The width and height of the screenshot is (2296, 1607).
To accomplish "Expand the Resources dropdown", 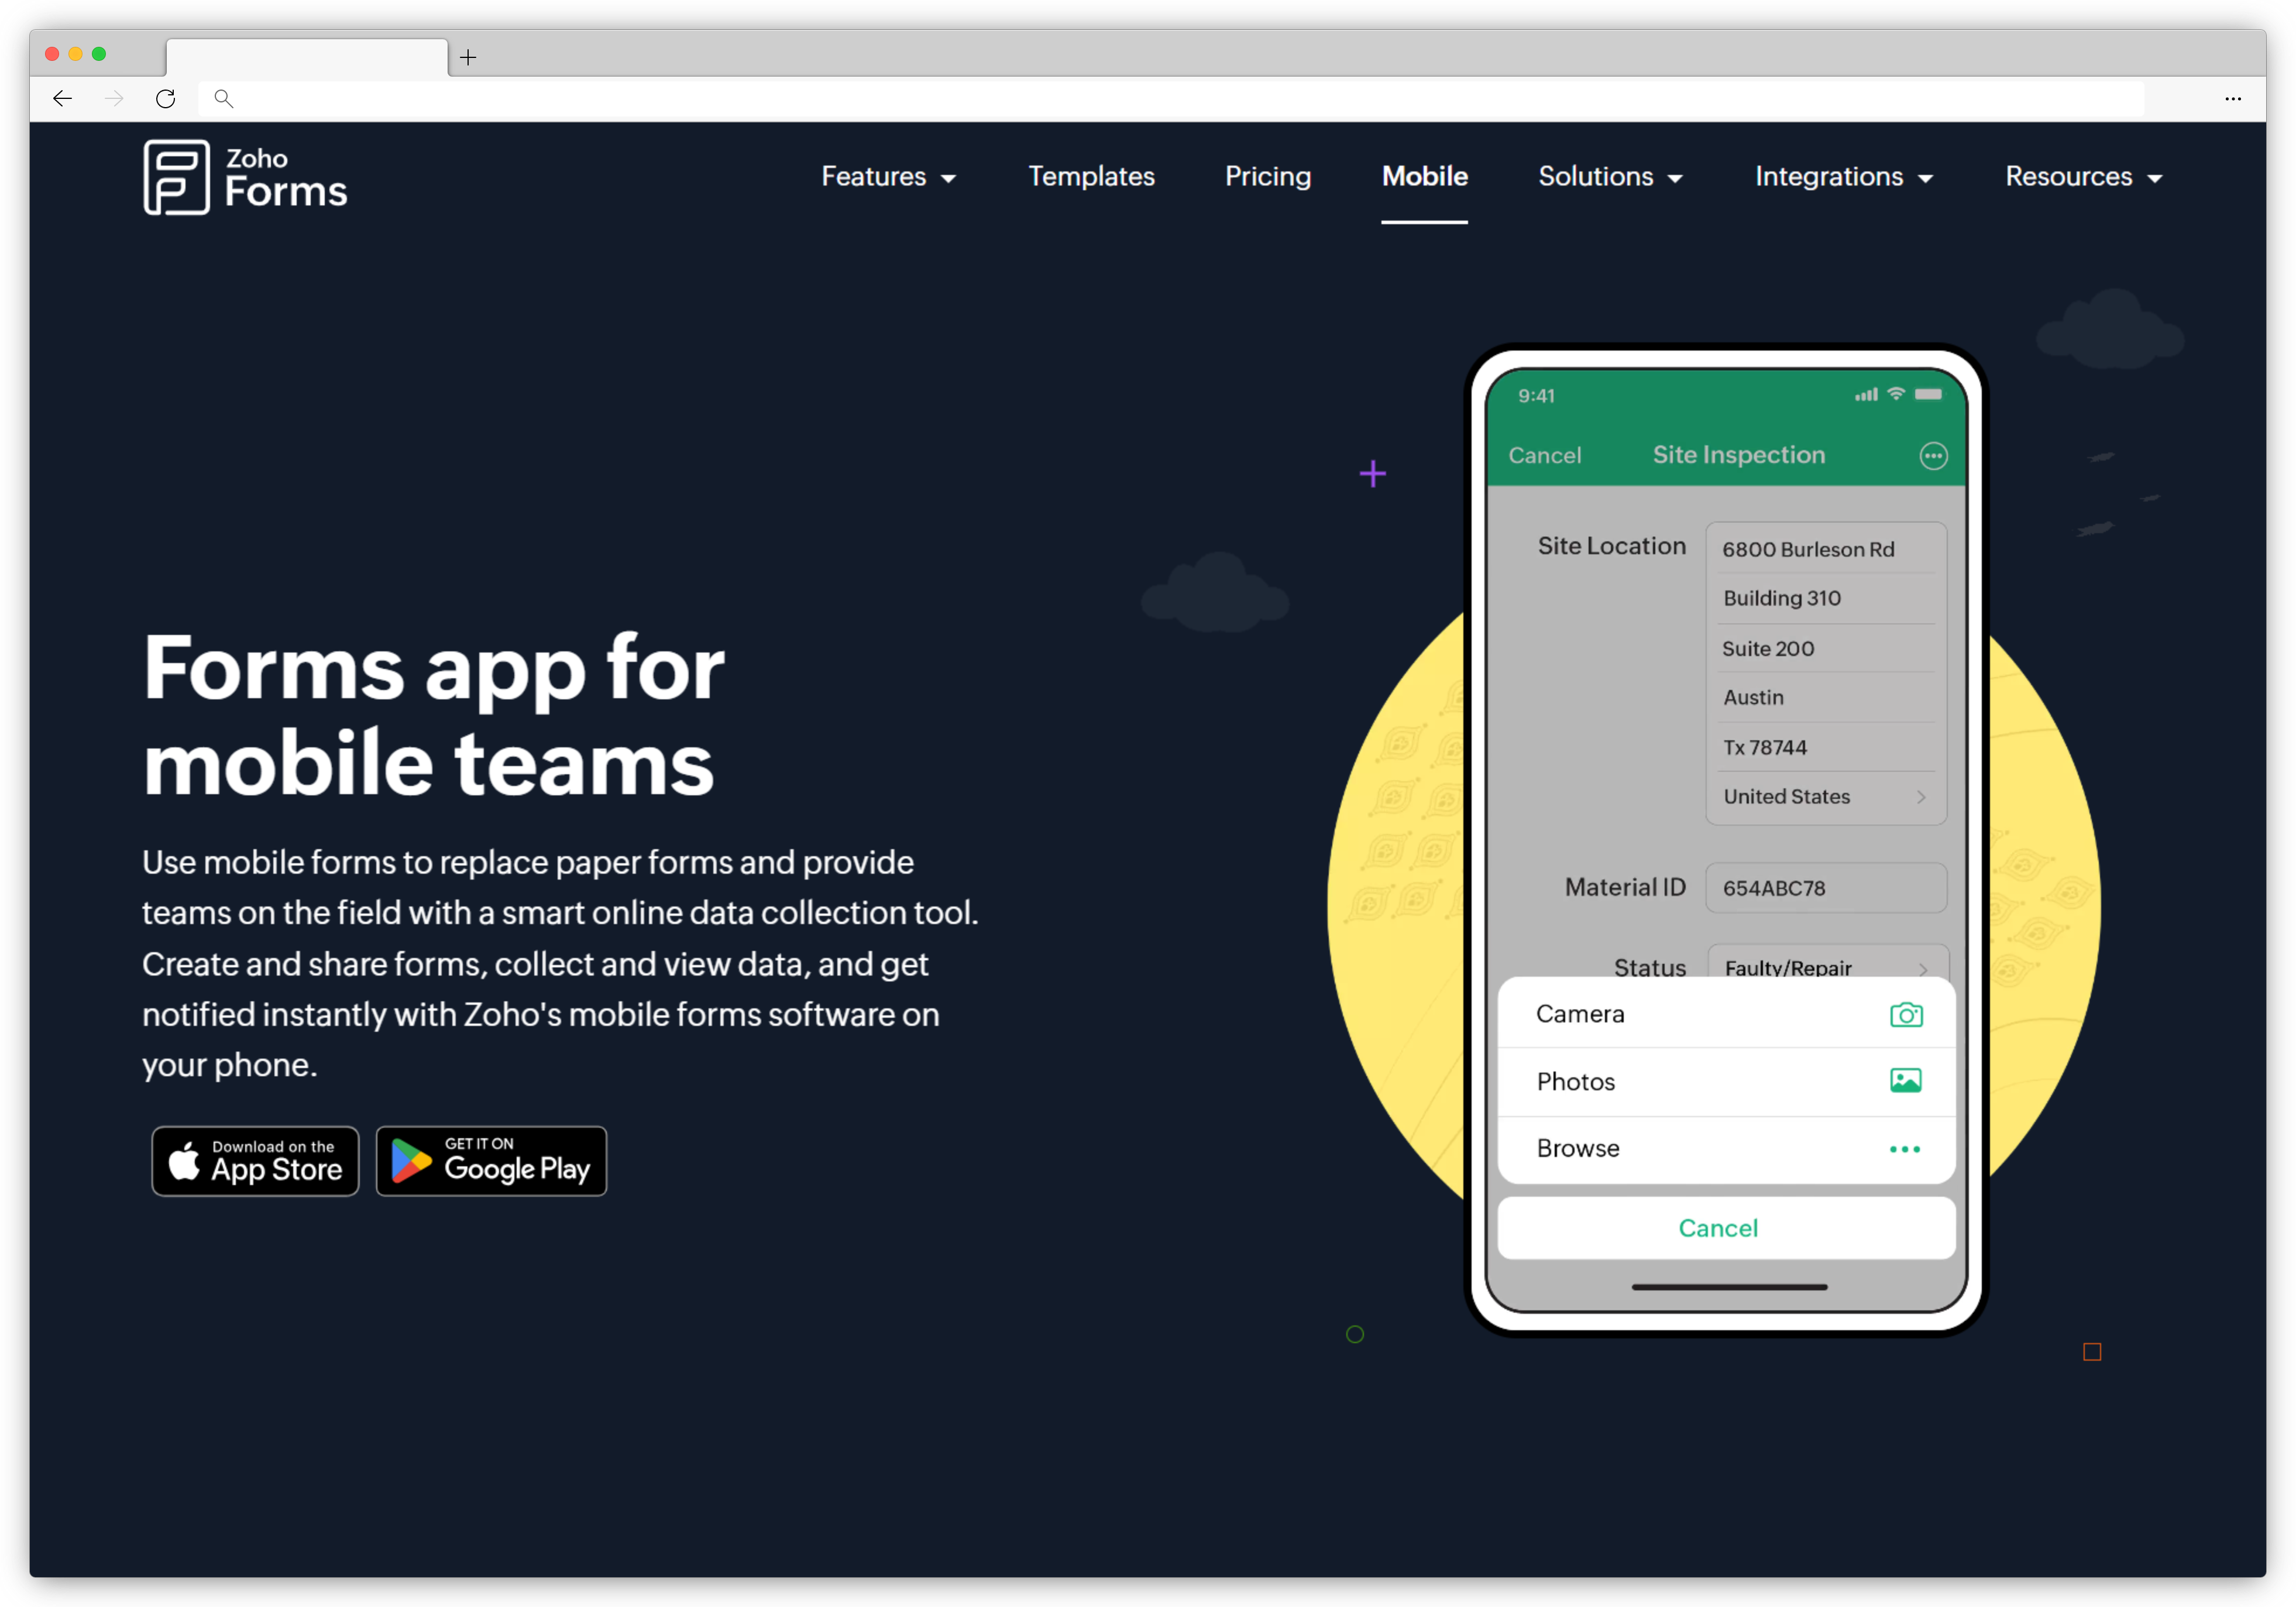I will pyautogui.click(x=2082, y=176).
